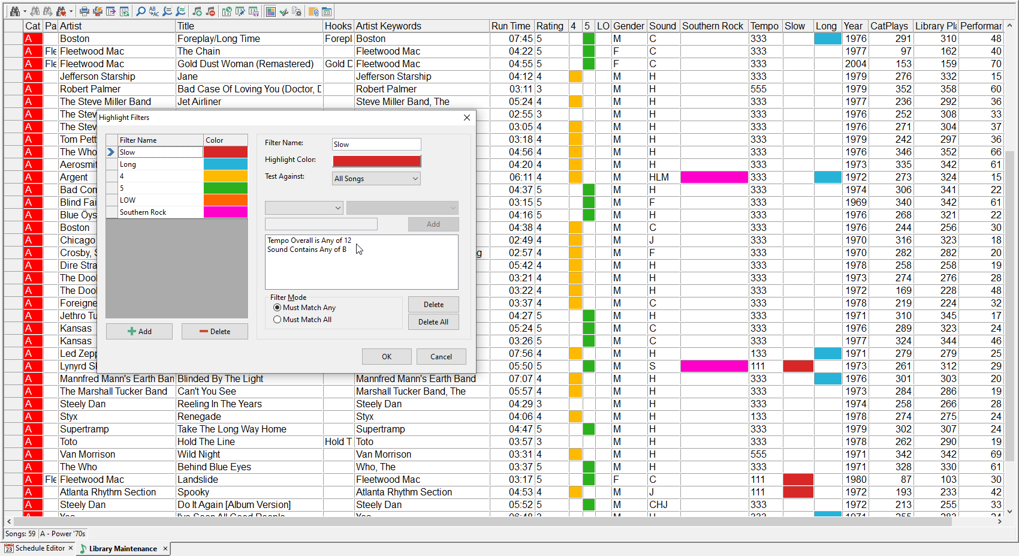
Task: Open the binoculars with heart dropdown arrow
Action: click(x=71, y=11)
